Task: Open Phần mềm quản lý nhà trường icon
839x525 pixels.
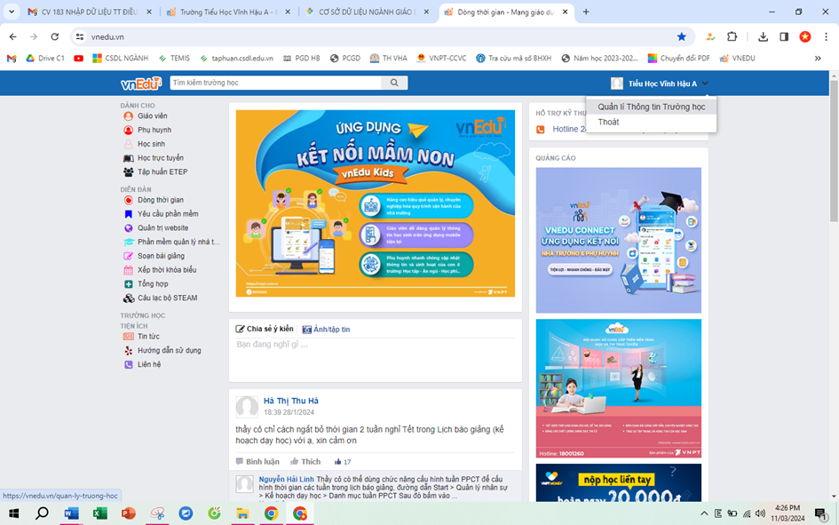Action: pos(129,242)
